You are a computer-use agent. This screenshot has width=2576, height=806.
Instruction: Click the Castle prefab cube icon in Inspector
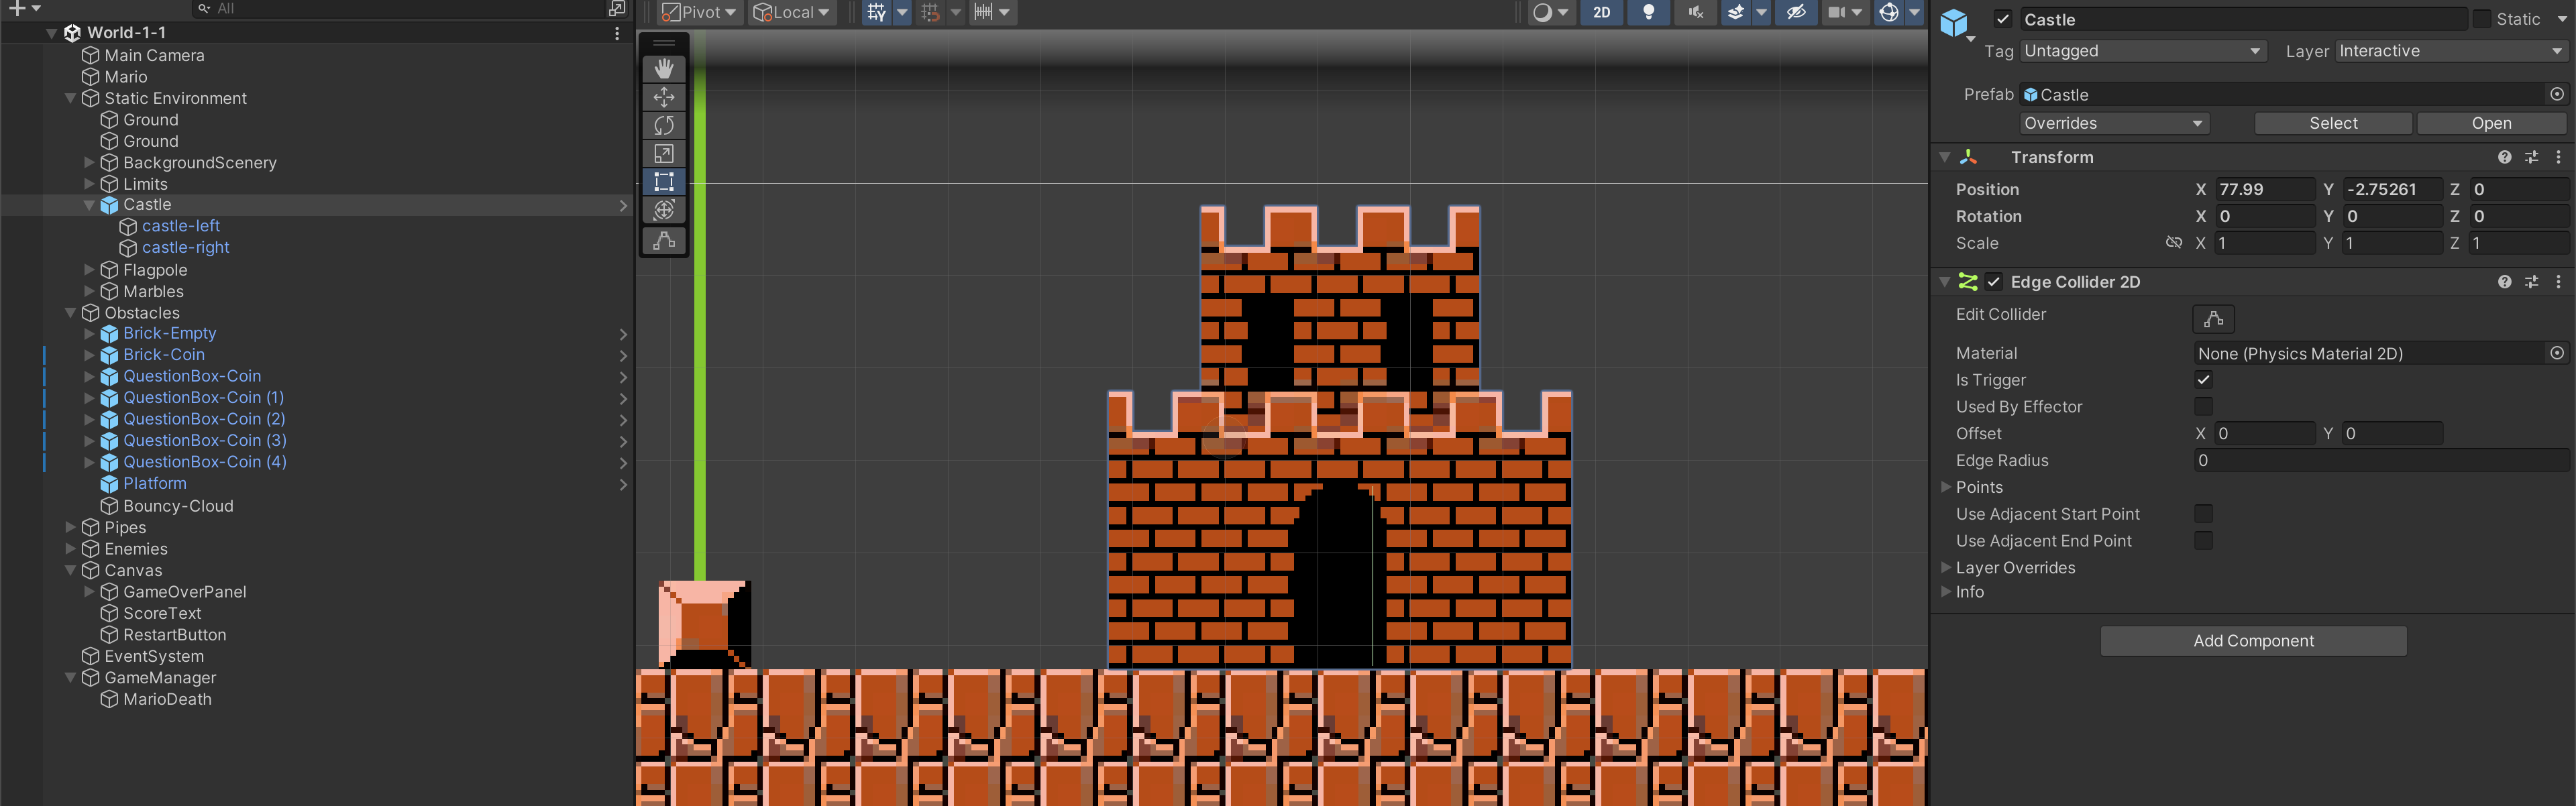coord(1953,22)
